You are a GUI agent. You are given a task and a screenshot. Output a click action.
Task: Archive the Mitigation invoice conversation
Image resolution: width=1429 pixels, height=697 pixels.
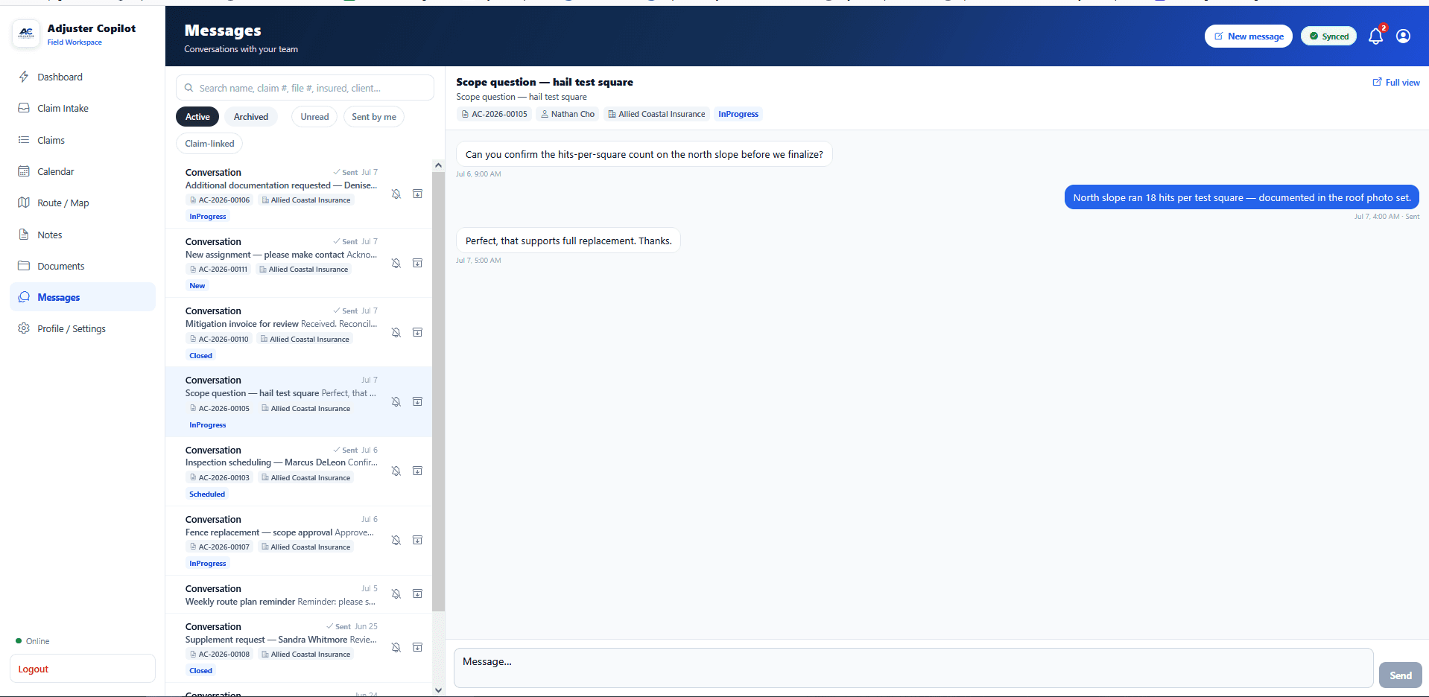[418, 332]
